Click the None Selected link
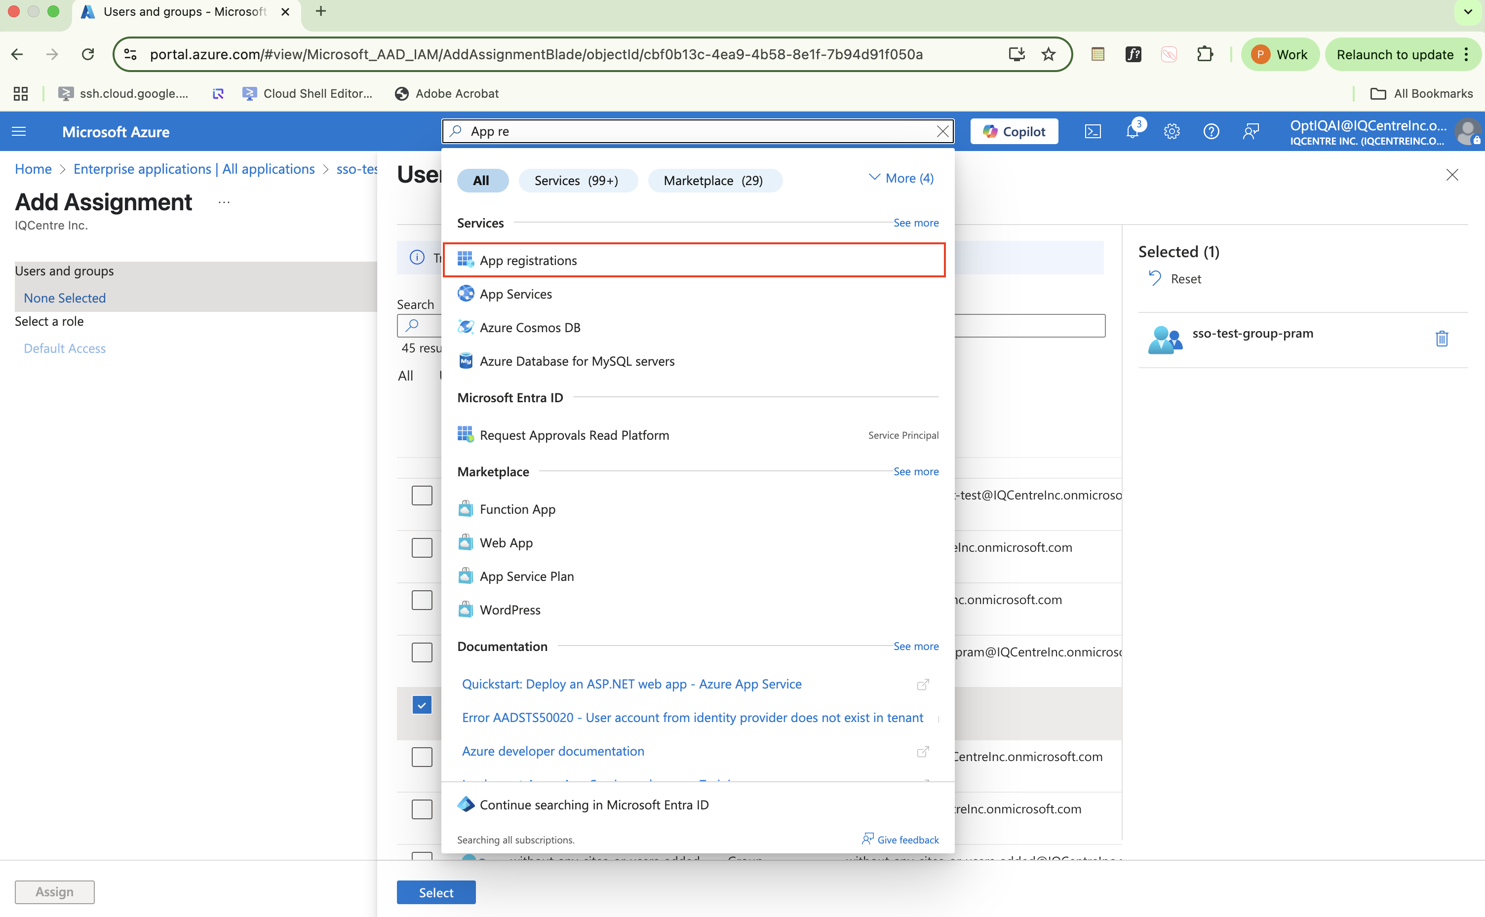1485x917 pixels. point(65,298)
